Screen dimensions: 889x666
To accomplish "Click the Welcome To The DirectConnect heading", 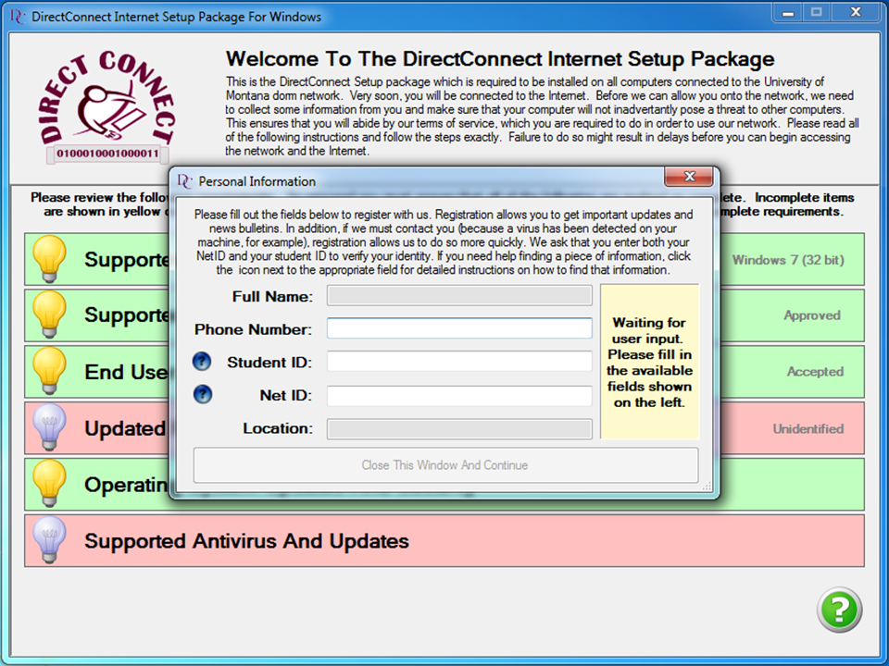I will [x=500, y=59].
